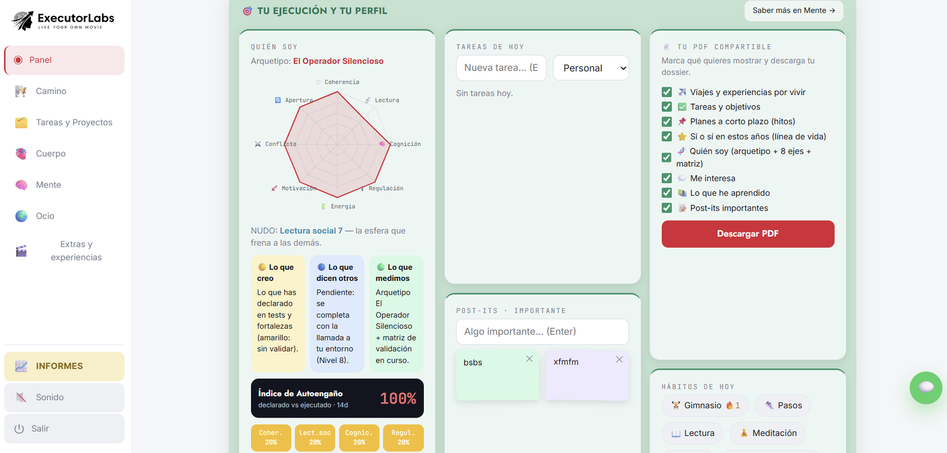Click the Salir power icon
947x453 pixels.
tap(19, 429)
